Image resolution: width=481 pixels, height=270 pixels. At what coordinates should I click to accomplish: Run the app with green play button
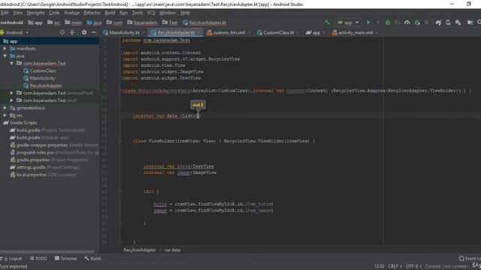click(368, 22)
